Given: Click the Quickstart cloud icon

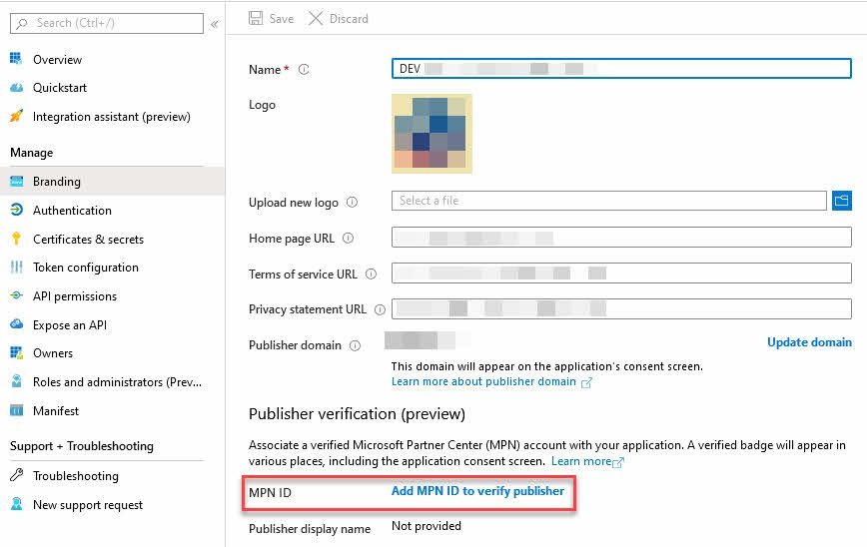Looking at the screenshot, I should click(17, 87).
